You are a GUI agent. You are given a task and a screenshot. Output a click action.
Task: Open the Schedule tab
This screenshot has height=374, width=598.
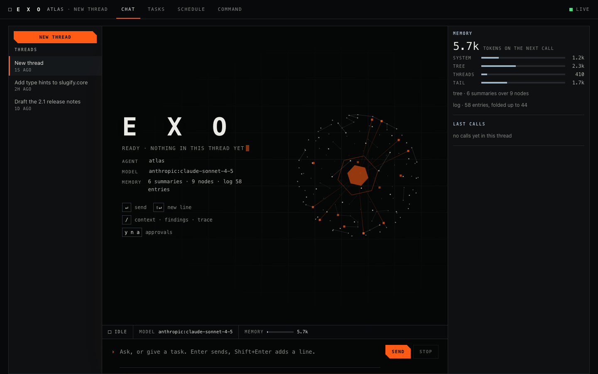point(191,9)
